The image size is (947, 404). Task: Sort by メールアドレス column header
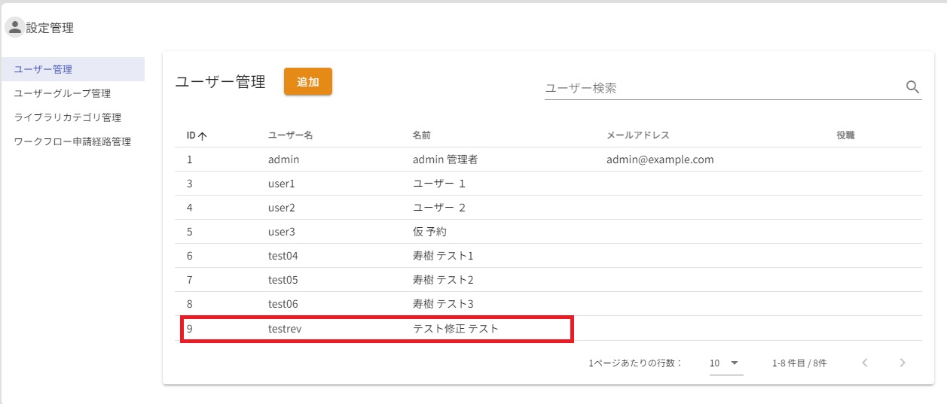637,135
